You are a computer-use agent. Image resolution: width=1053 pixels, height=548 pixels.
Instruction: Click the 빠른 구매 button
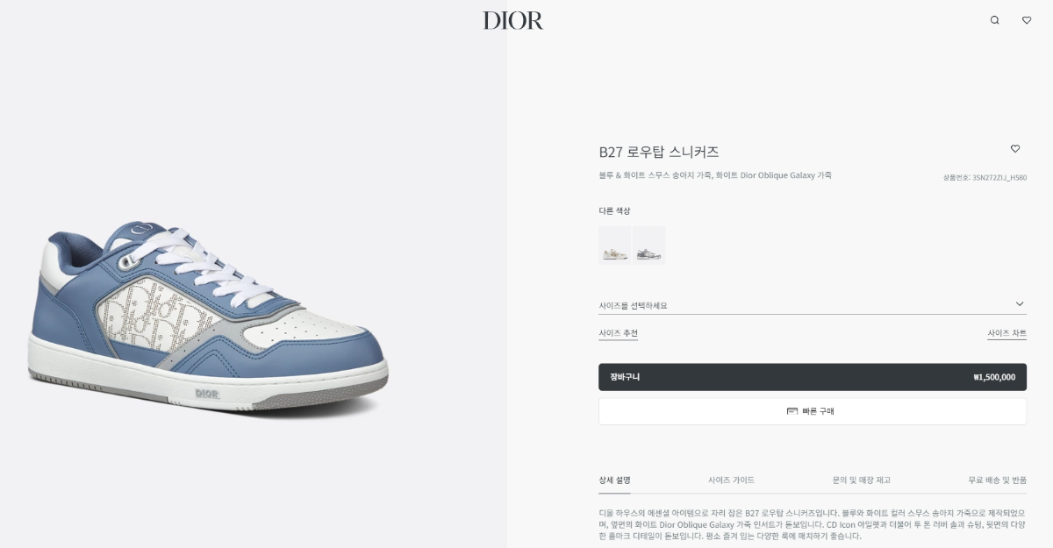point(813,411)
